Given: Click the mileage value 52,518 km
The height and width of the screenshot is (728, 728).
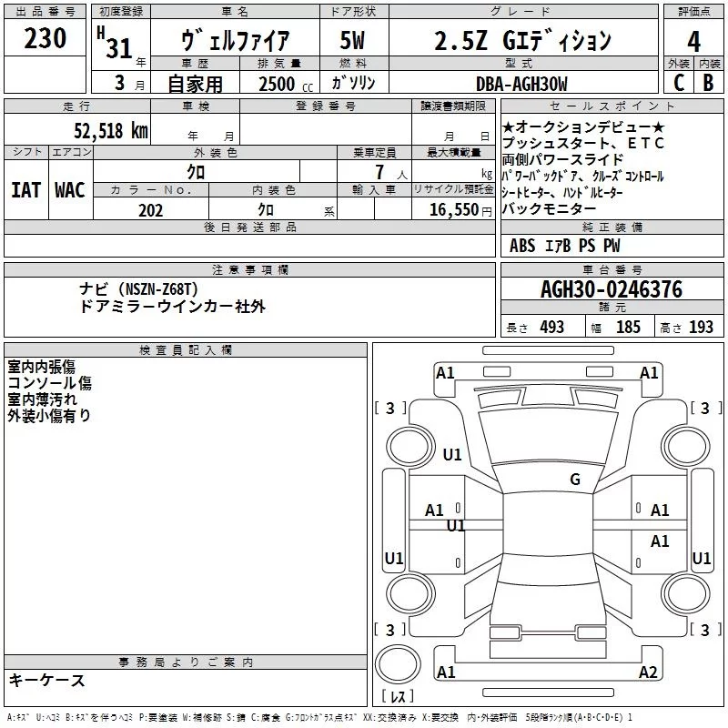Looking at the screenshot, I should (x=111, y=130).
